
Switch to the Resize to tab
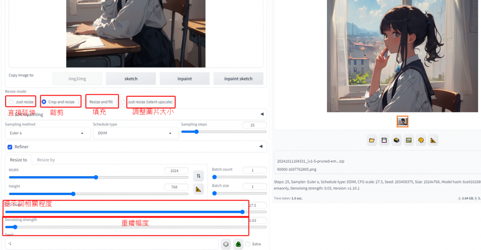[18, 160]
